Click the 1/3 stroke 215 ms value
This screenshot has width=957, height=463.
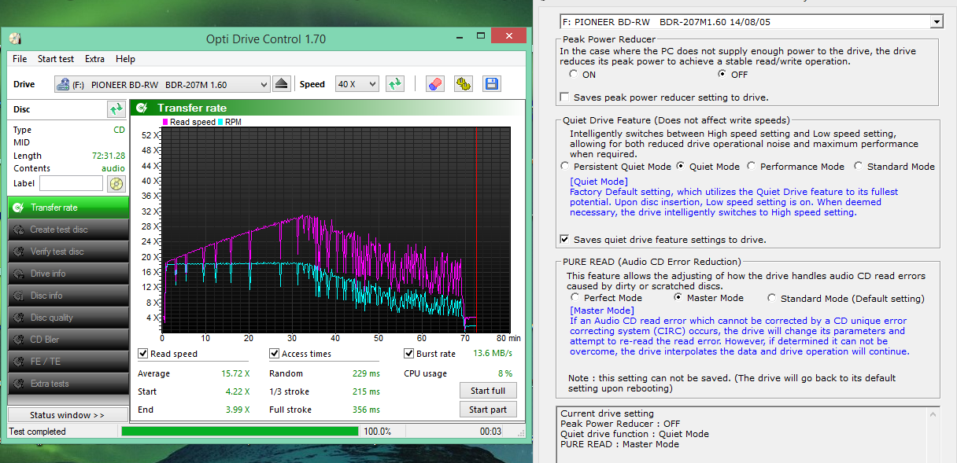pyautogui.click(x=367, y=391)
